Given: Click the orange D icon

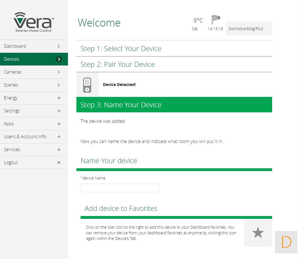Looking at the screenshot, I should (286, 242).
